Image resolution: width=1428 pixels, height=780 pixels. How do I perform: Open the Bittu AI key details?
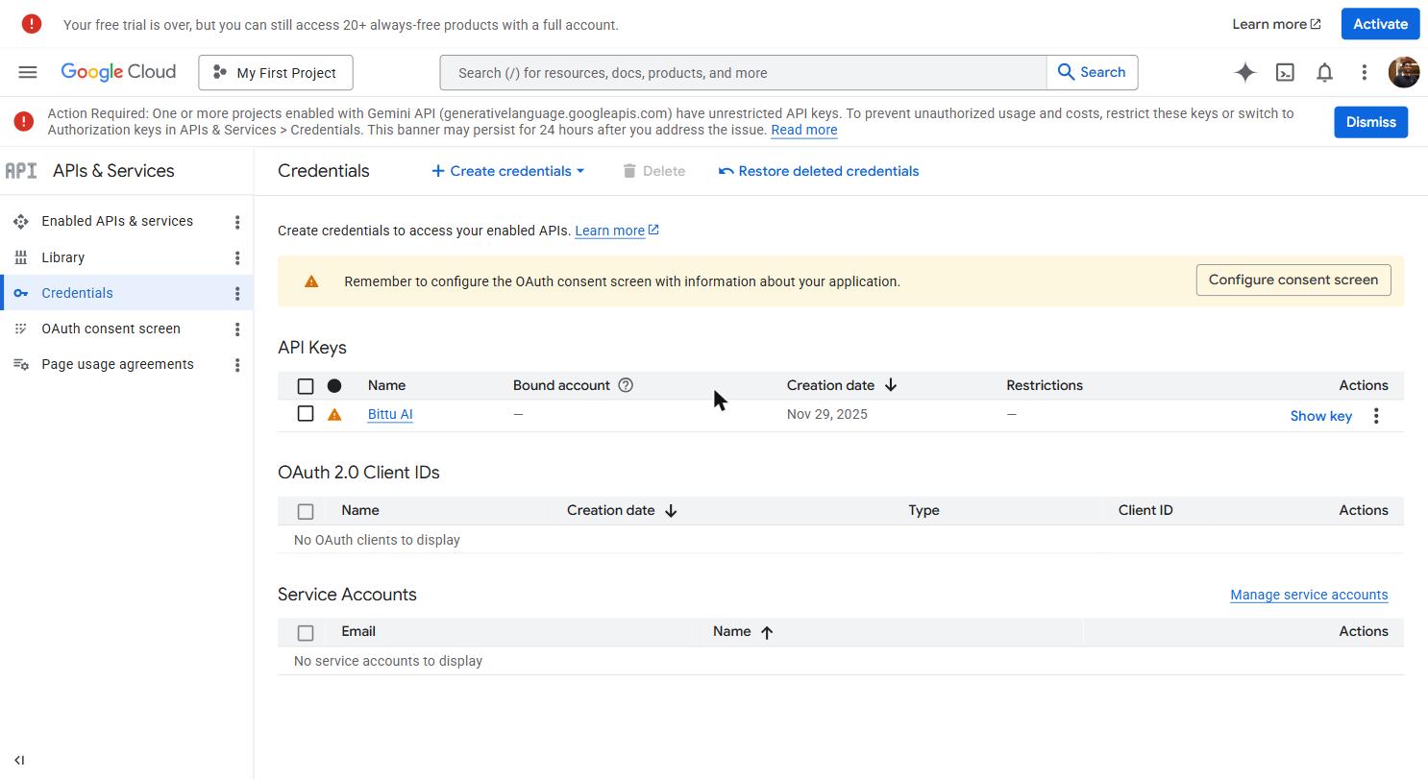(x=390, y=414)
